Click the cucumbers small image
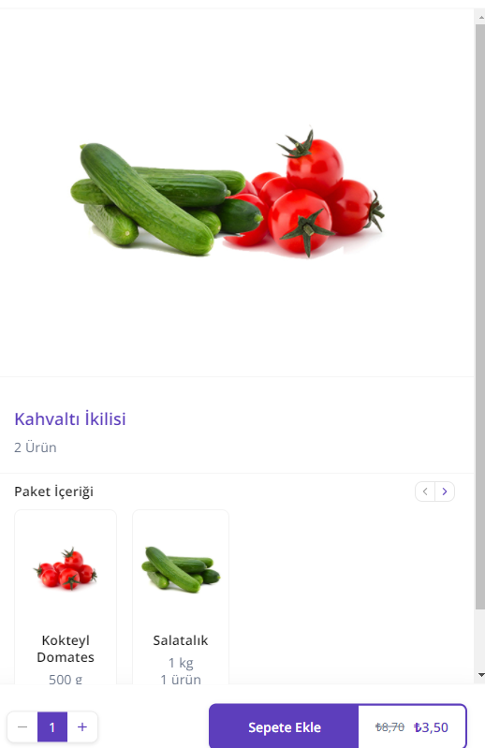This screenshot has width=485, height=748. click(181, 569)
